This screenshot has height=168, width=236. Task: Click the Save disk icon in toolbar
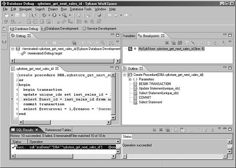coord(17,15)
